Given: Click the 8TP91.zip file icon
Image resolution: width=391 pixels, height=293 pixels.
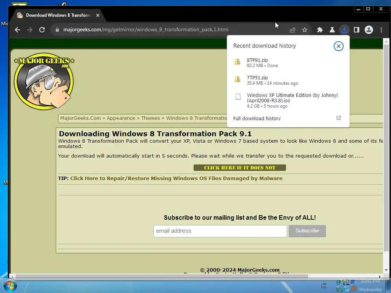Looking at the screenshot, I should 238,61.
